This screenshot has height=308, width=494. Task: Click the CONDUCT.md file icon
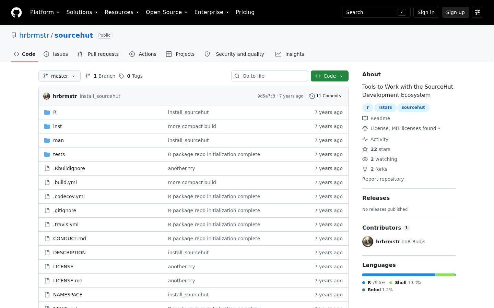click(47, 239)
